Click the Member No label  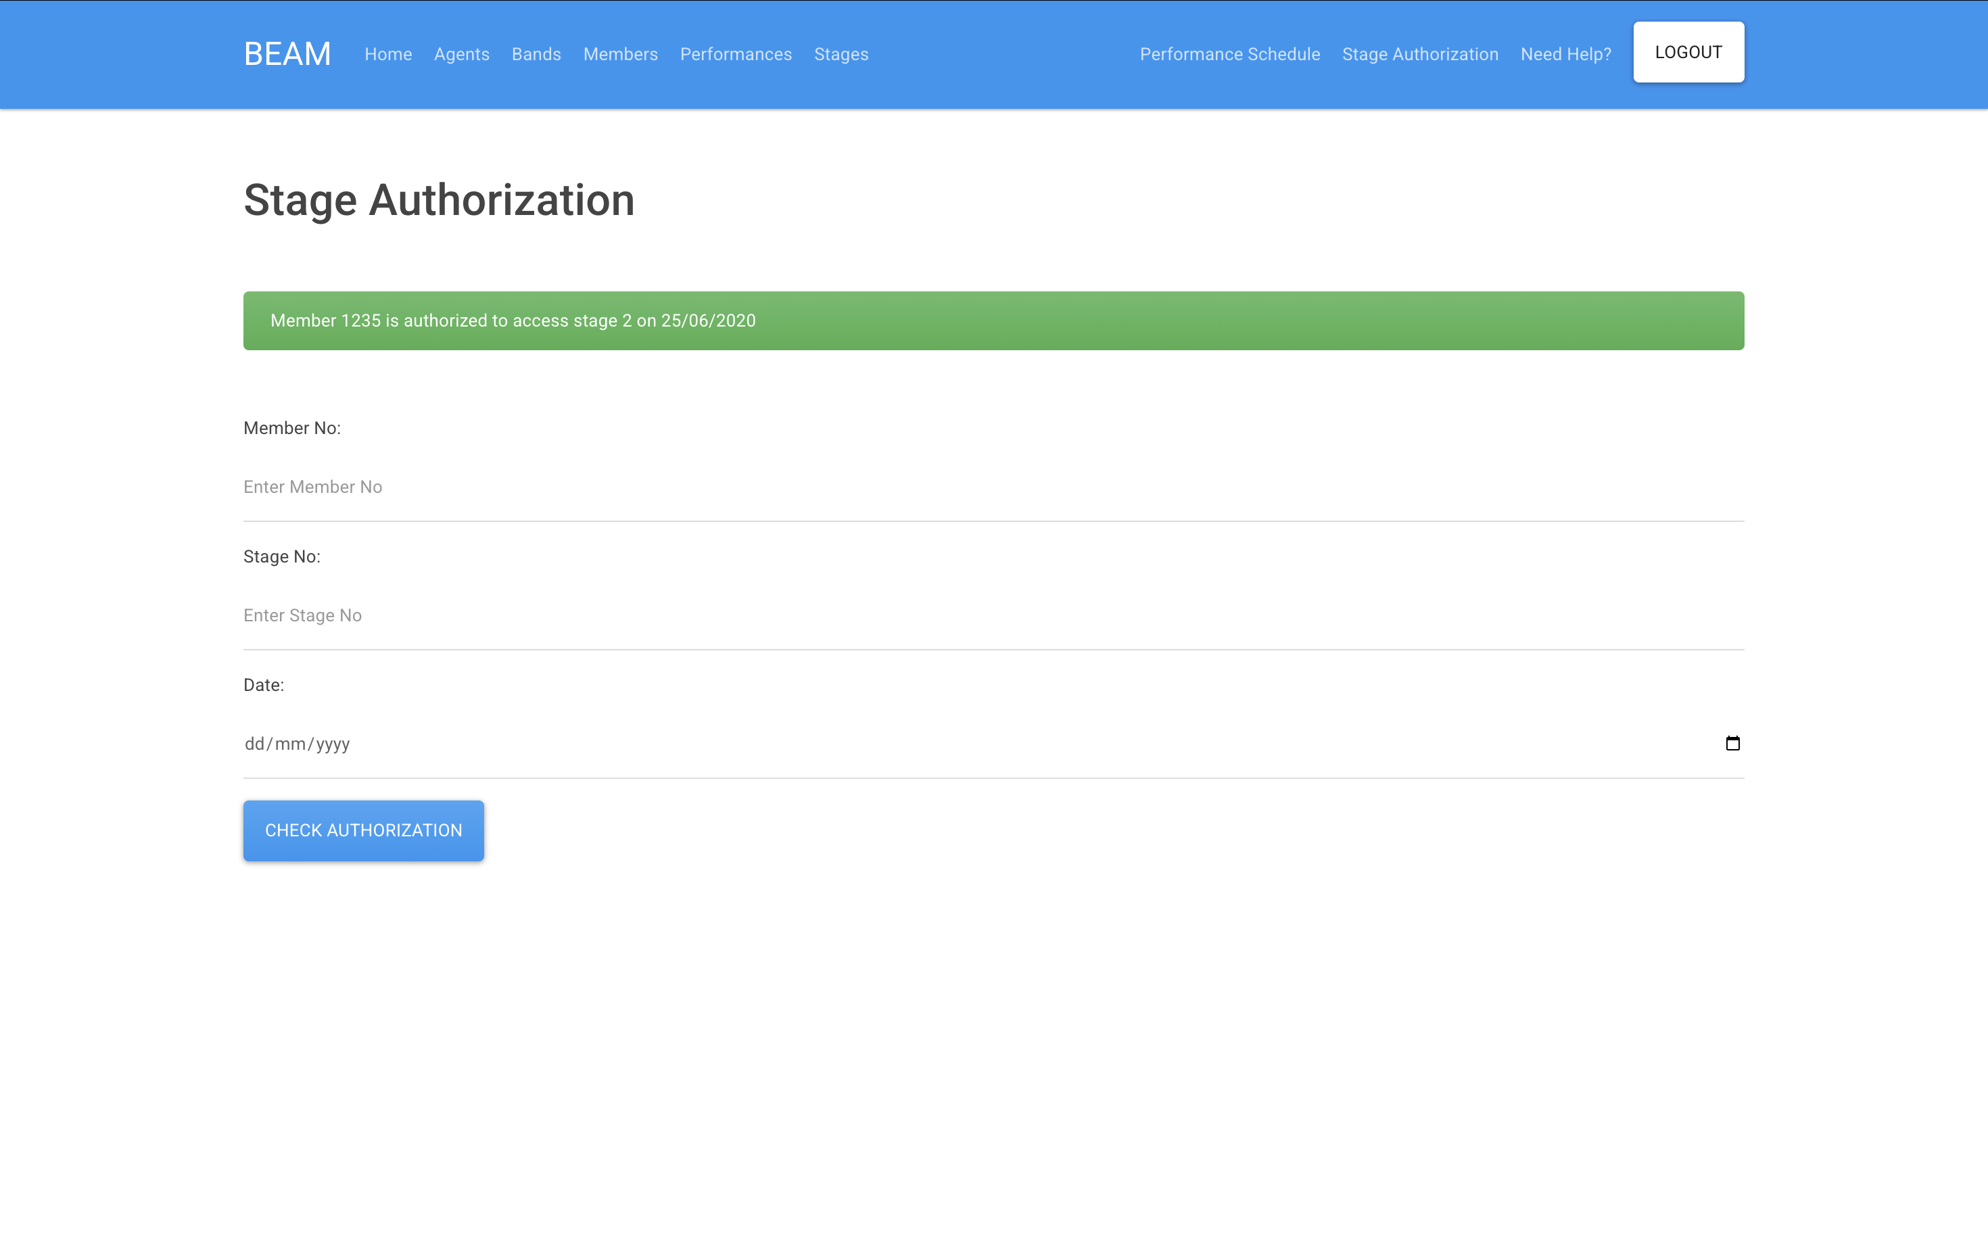point(291,428)
